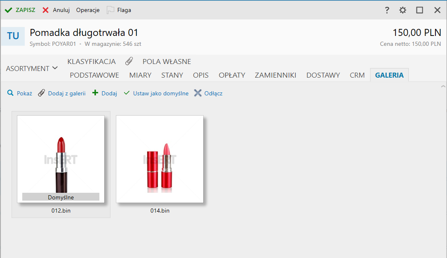
Task: Switch to the PODSTAWOWE tab
Action: (x=94, y=75)
